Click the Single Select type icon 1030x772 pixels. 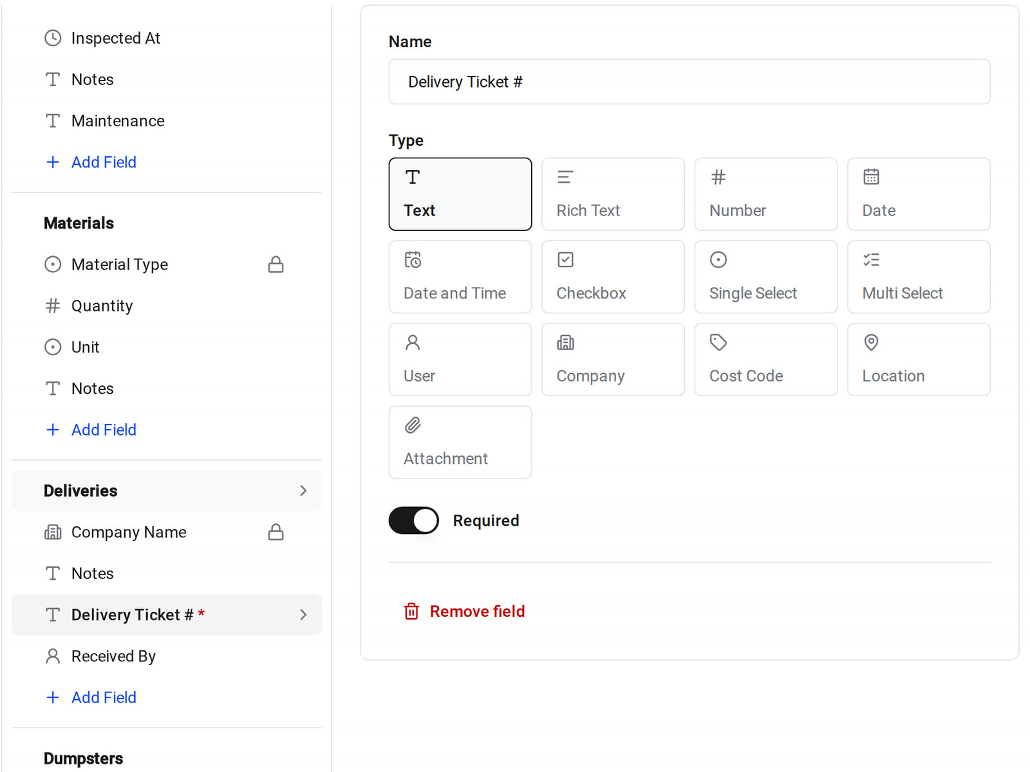click(x=718, y=260)
